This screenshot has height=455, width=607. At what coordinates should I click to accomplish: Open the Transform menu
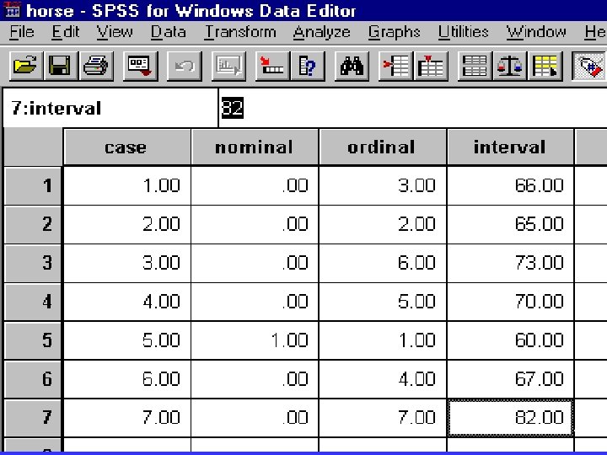[240, 32]
